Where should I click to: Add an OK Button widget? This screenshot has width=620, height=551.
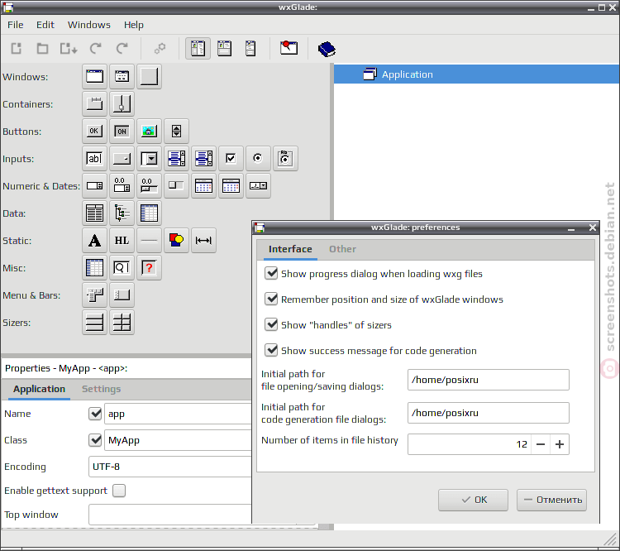tap(94, 131)
